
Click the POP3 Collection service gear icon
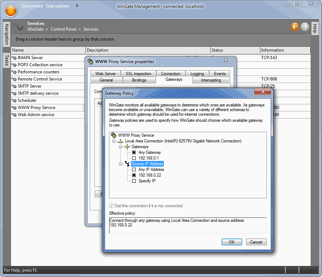[14, 65]
